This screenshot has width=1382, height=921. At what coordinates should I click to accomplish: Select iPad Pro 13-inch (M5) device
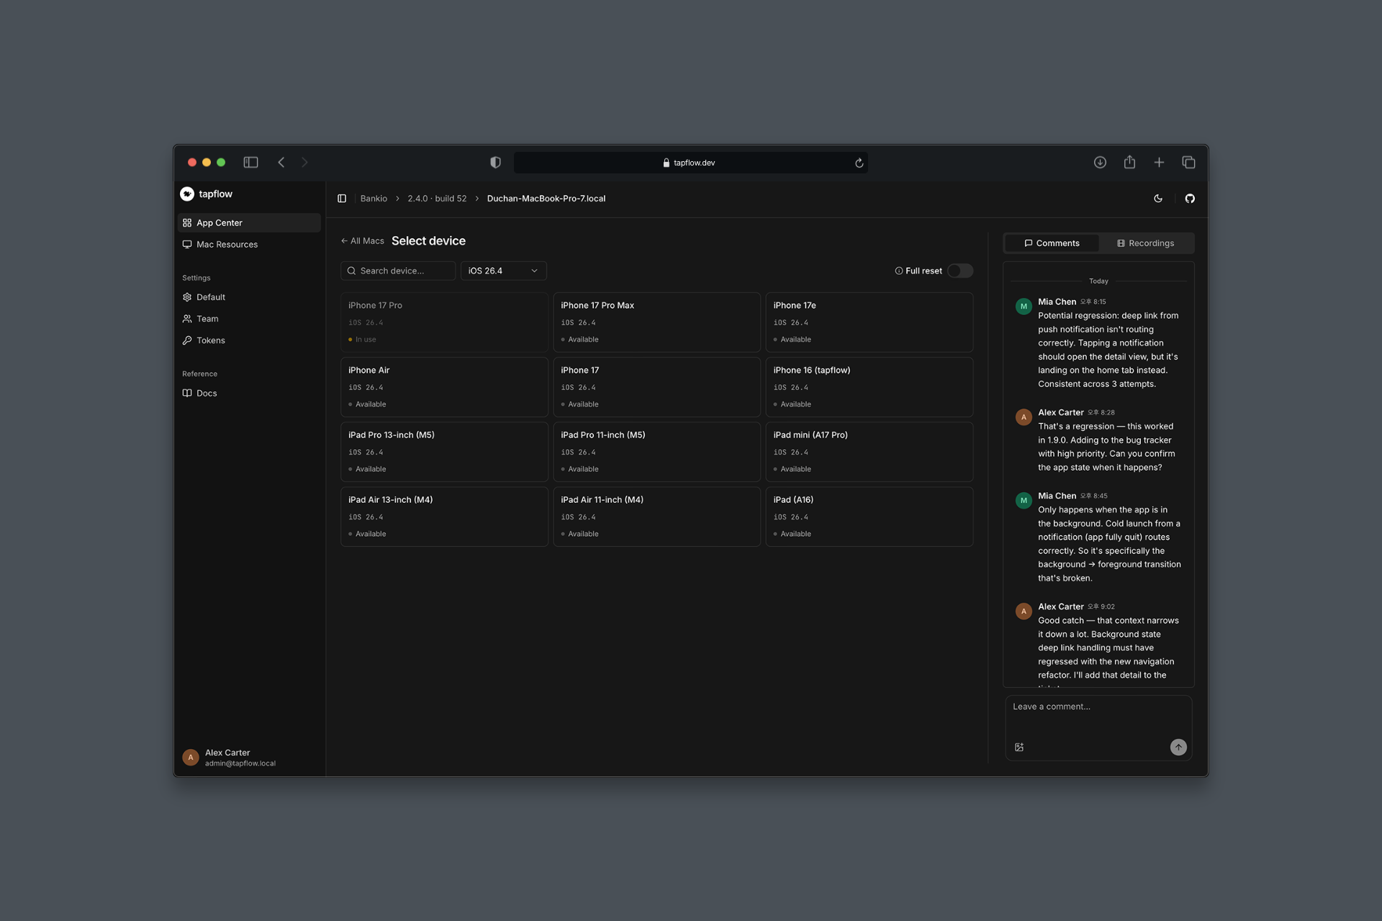pos(444,452)
